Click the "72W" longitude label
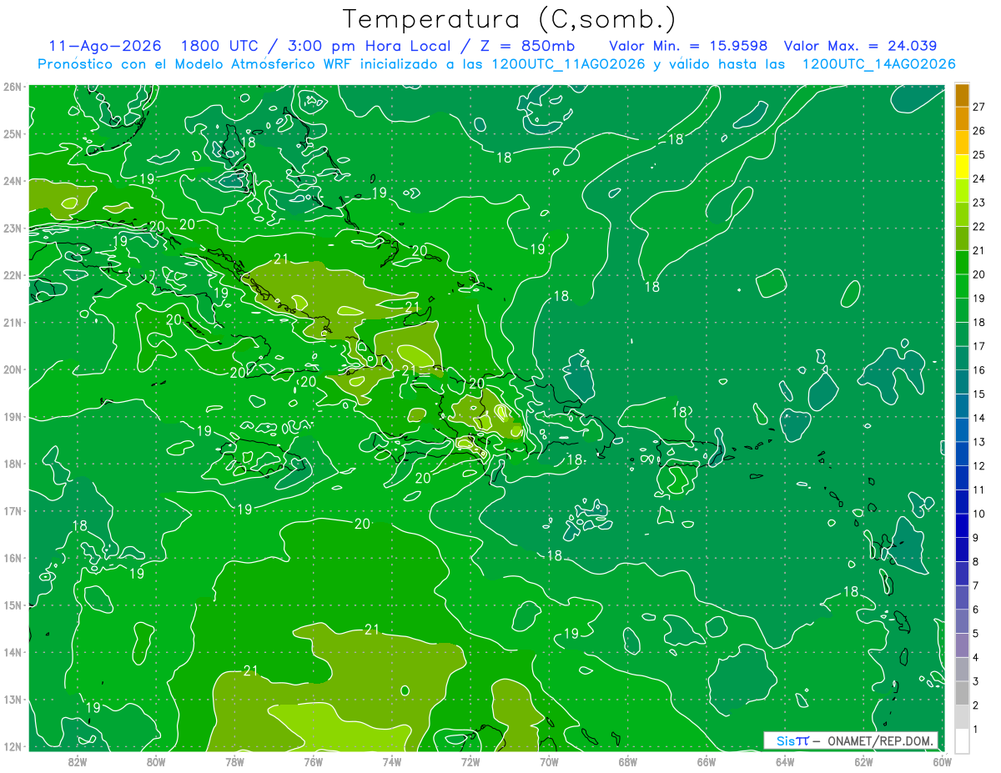The width and height of the screenshot is (1001, 773). (x=470, y=761)
